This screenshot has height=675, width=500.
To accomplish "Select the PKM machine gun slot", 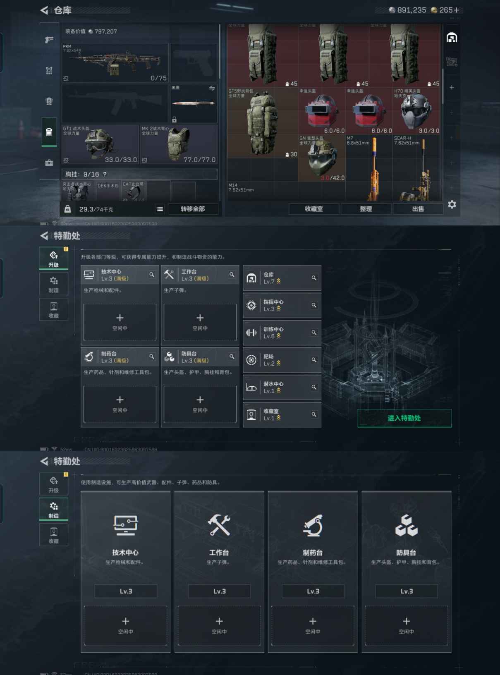I will tap(115, 62).
